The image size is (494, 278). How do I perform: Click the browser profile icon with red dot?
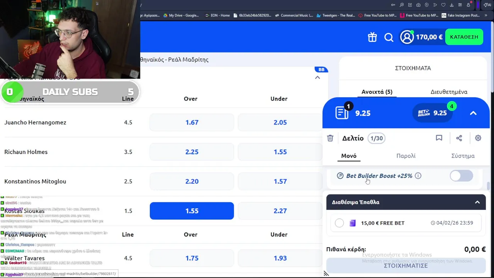click(469, 5)
